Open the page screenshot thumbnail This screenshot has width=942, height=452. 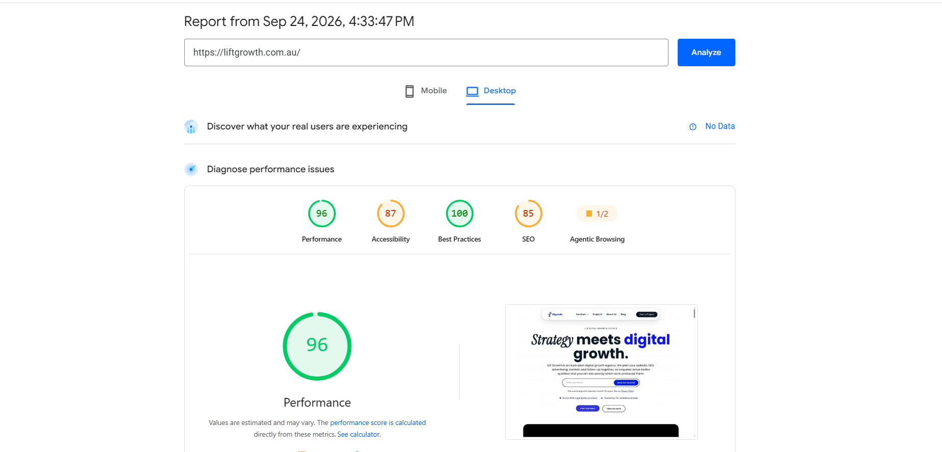point(602,372)
